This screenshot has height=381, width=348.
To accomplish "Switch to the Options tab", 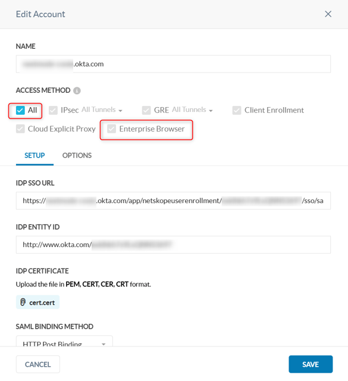I will (77, 155).
